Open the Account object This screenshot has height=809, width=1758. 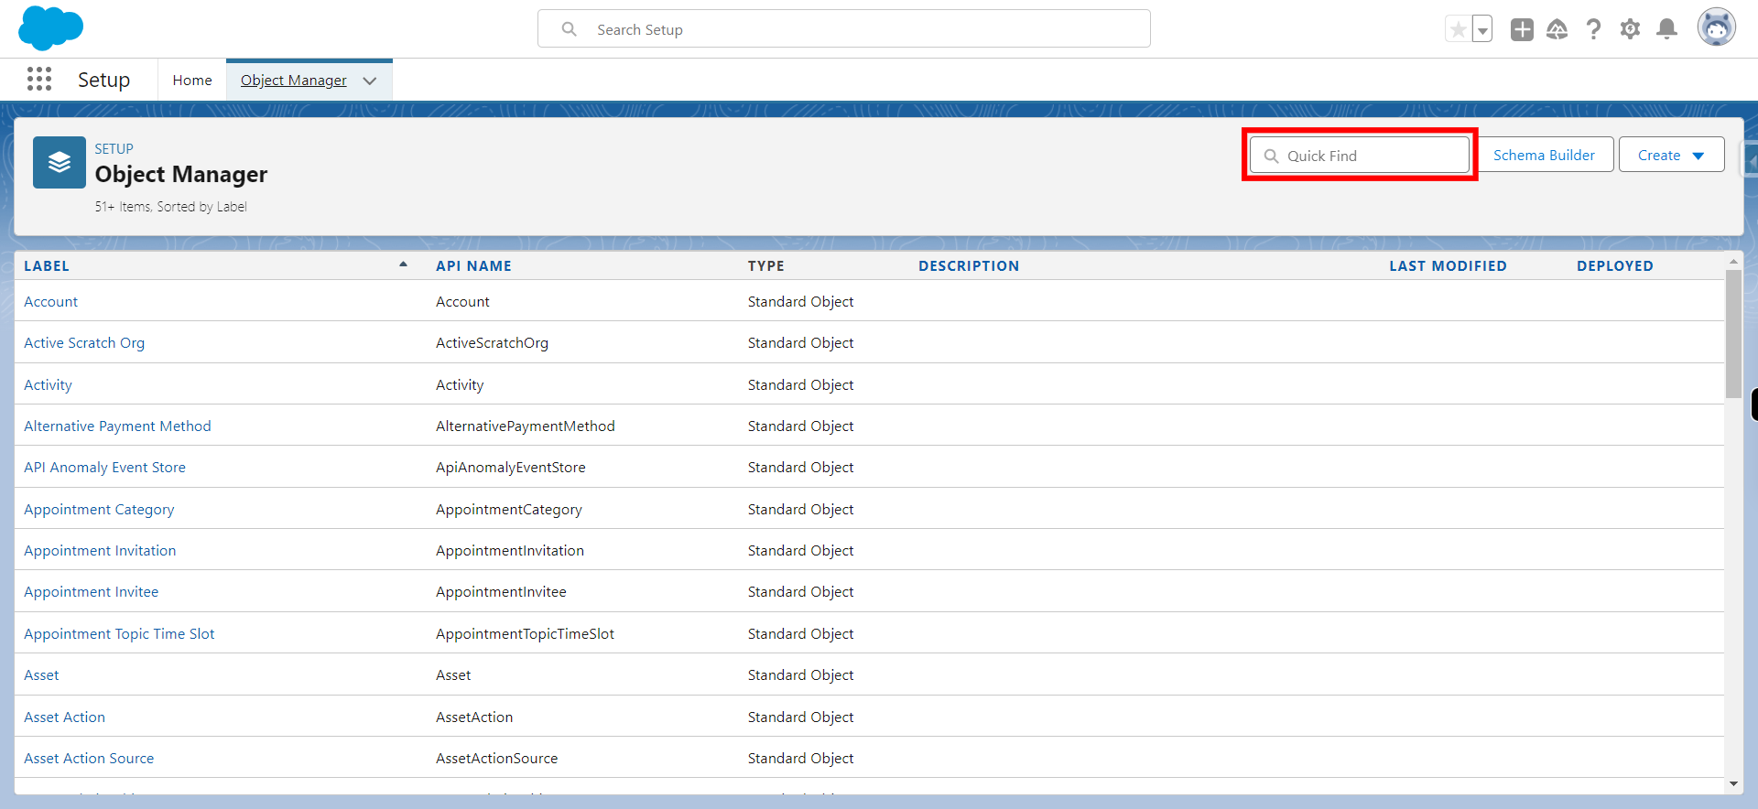pos(51,302)
